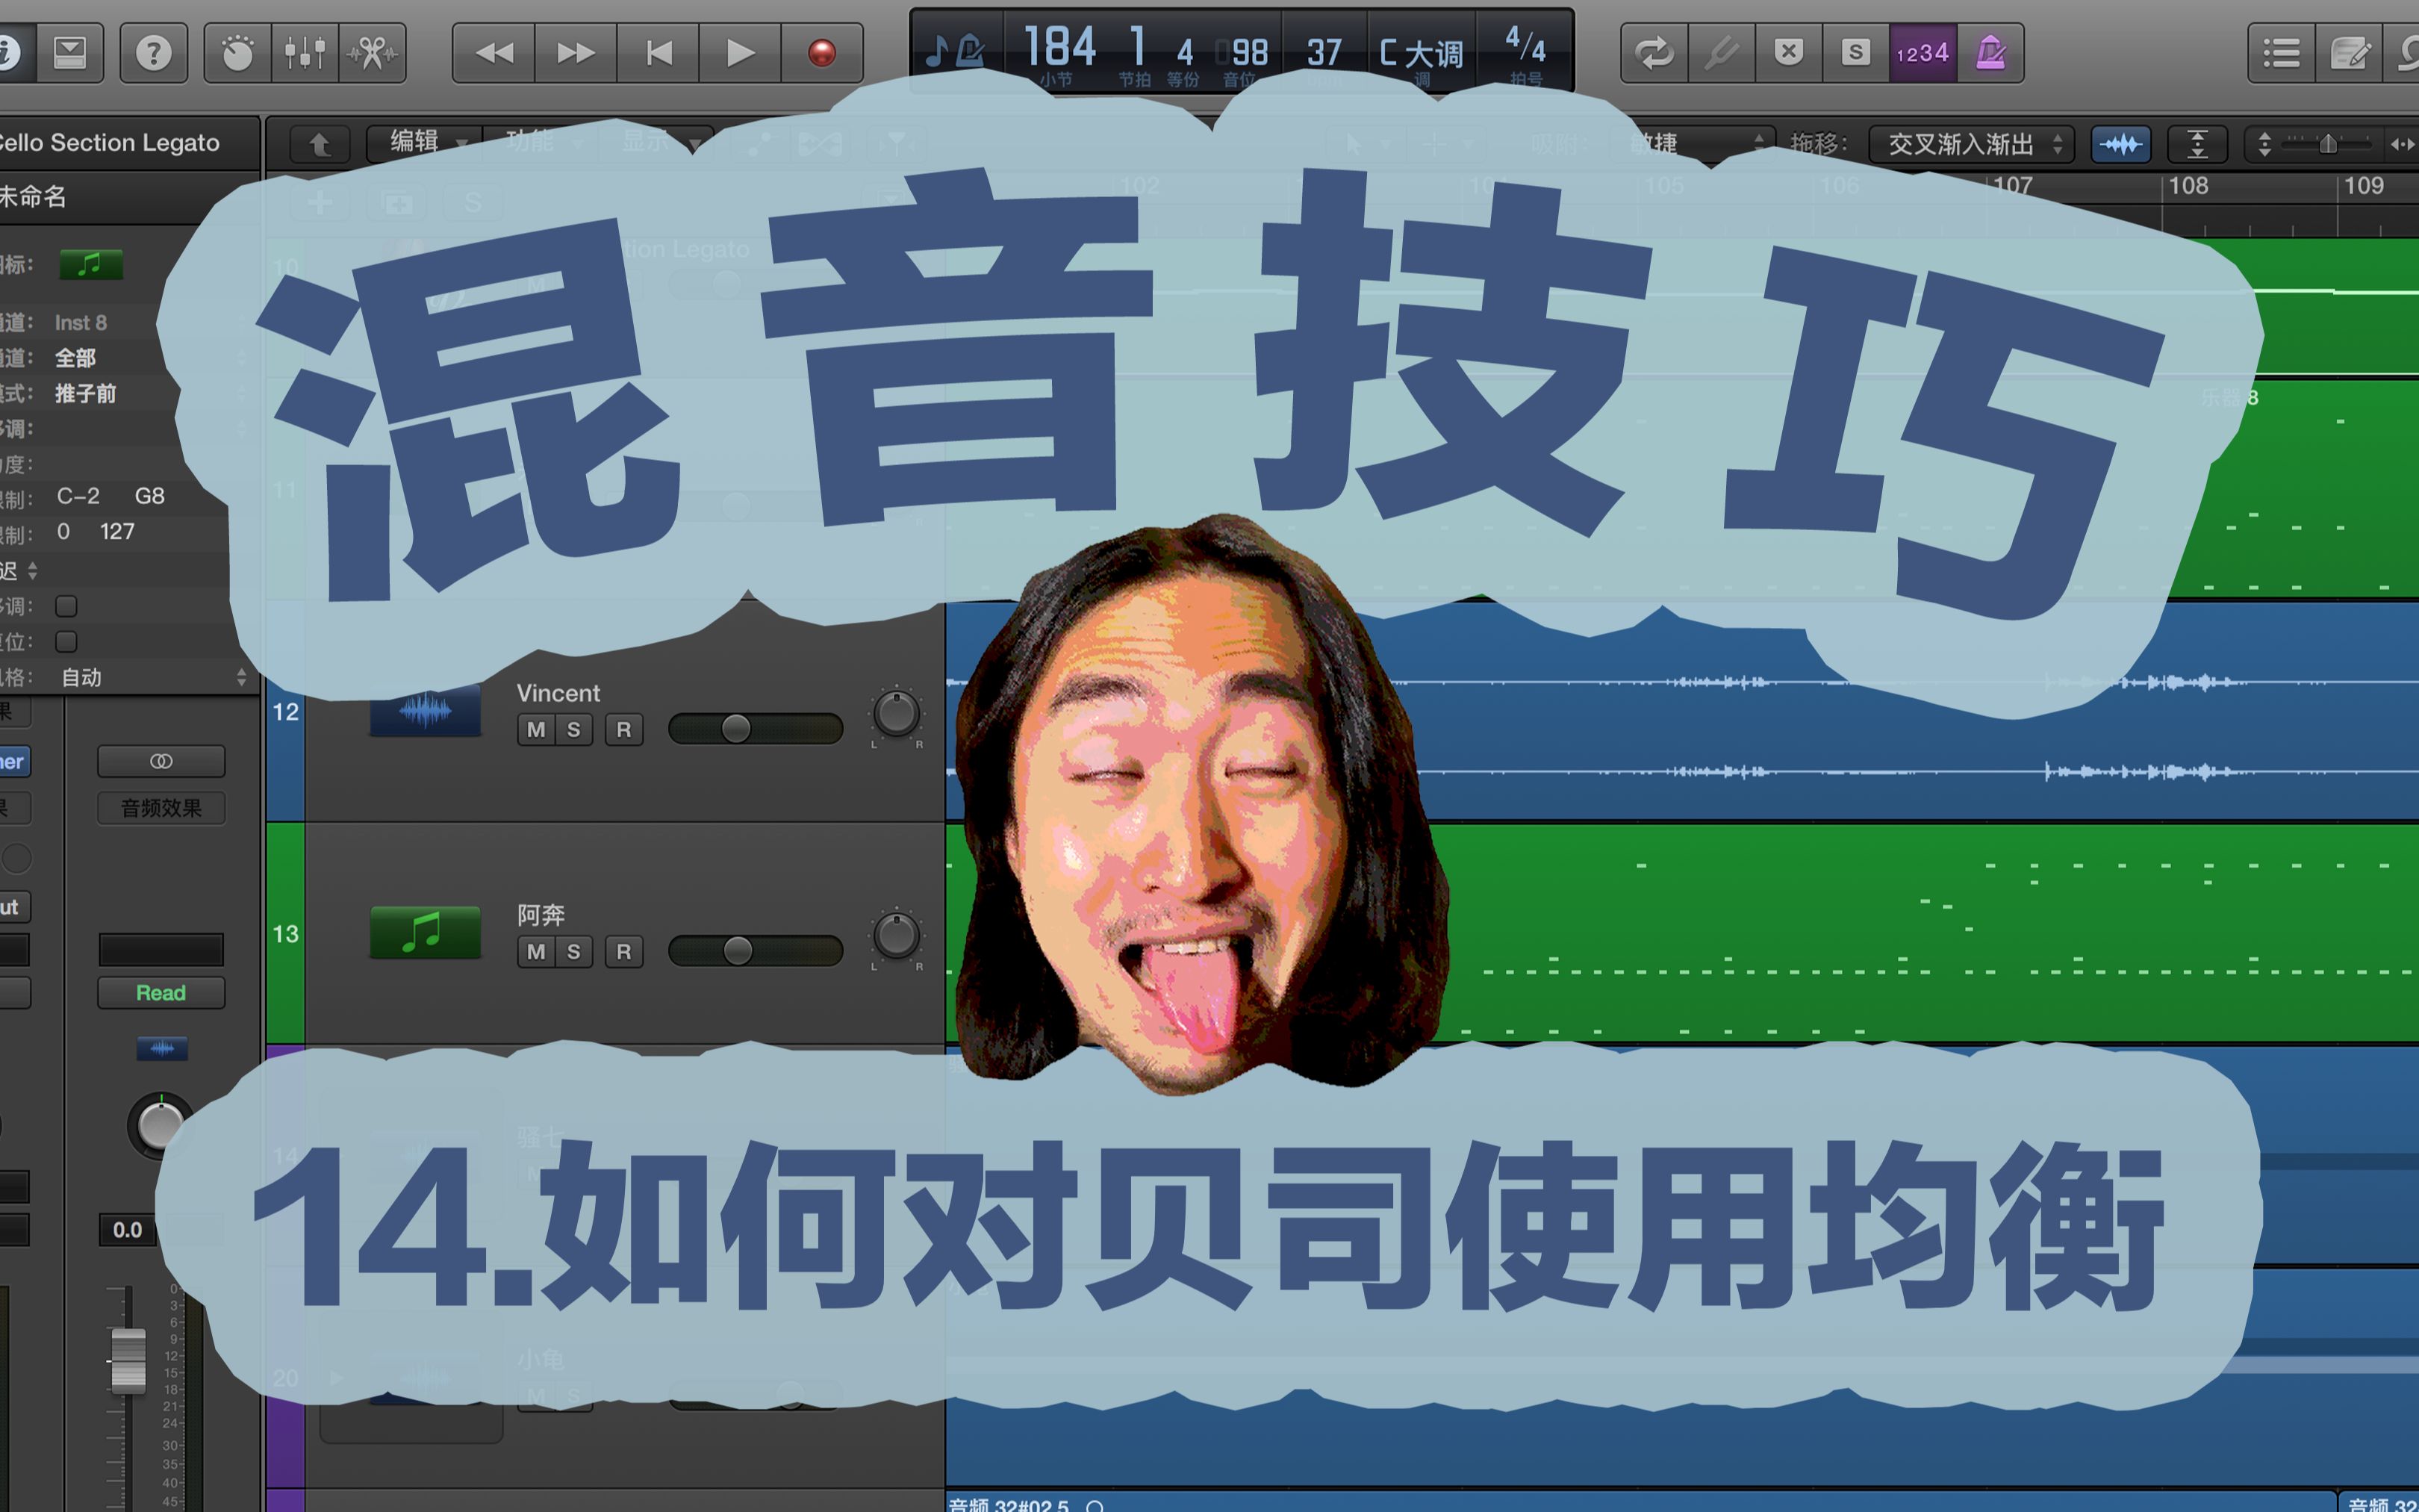Open the Mixer faders icon
2419x1512 pixels.
305,52
